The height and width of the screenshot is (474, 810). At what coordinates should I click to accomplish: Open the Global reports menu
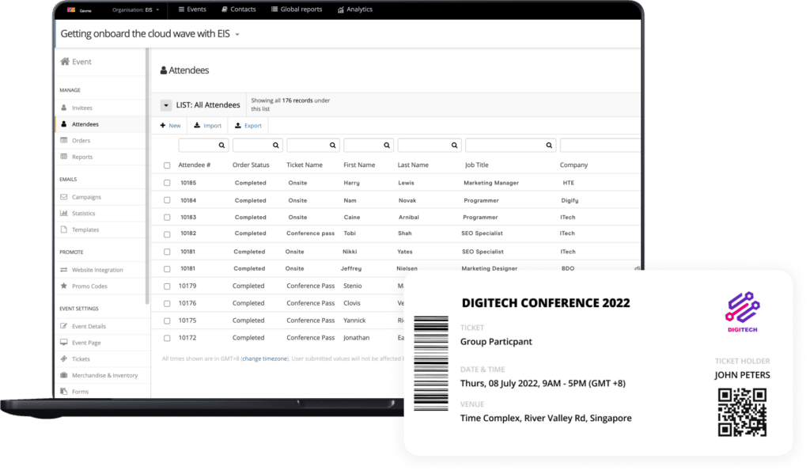296,9
